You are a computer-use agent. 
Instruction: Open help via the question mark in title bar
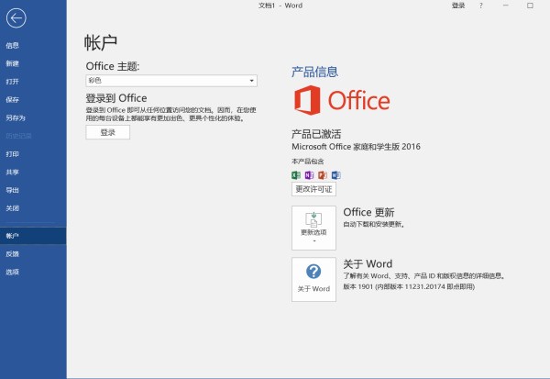point(481,6)
